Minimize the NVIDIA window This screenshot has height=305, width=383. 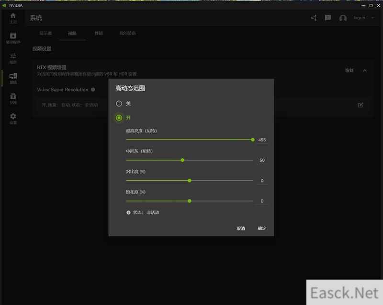[x=363, y=5]
